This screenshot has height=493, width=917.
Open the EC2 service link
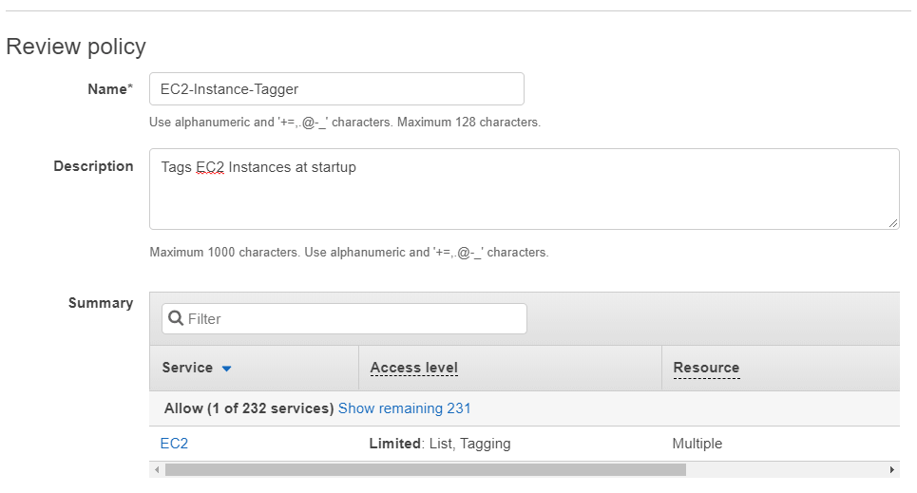(x=174, y=444)
